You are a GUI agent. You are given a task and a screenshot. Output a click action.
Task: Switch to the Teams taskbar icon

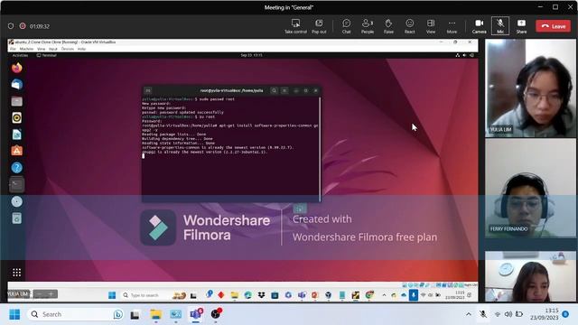(196, 314)
